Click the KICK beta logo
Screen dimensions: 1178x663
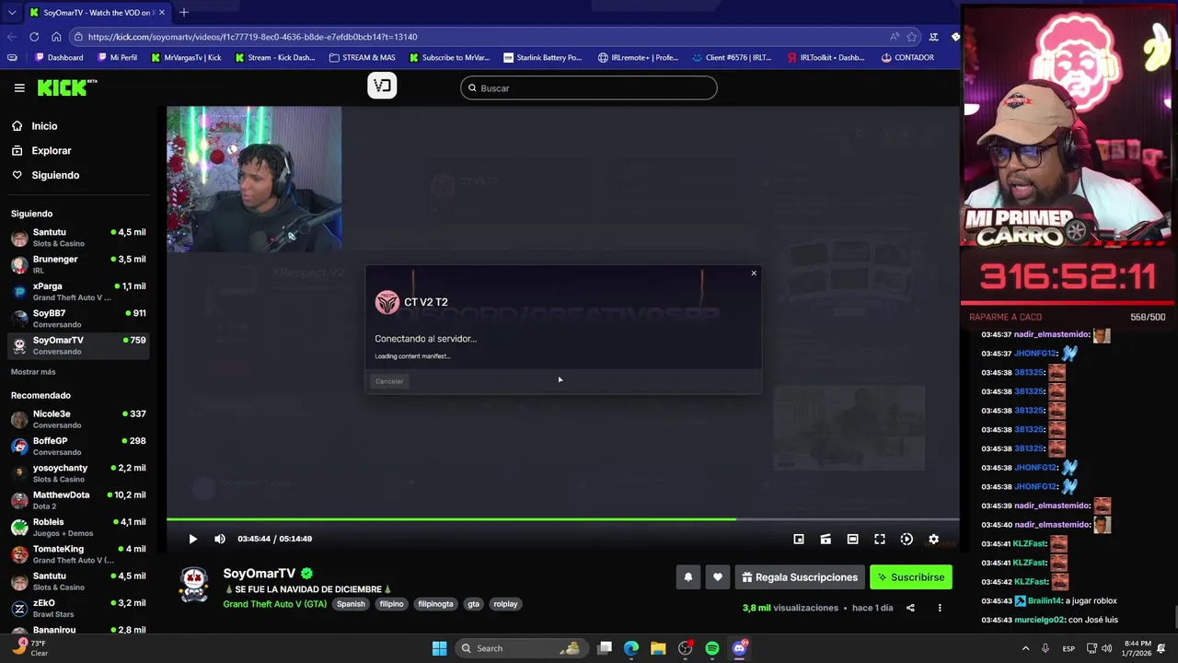click(66, 87)
